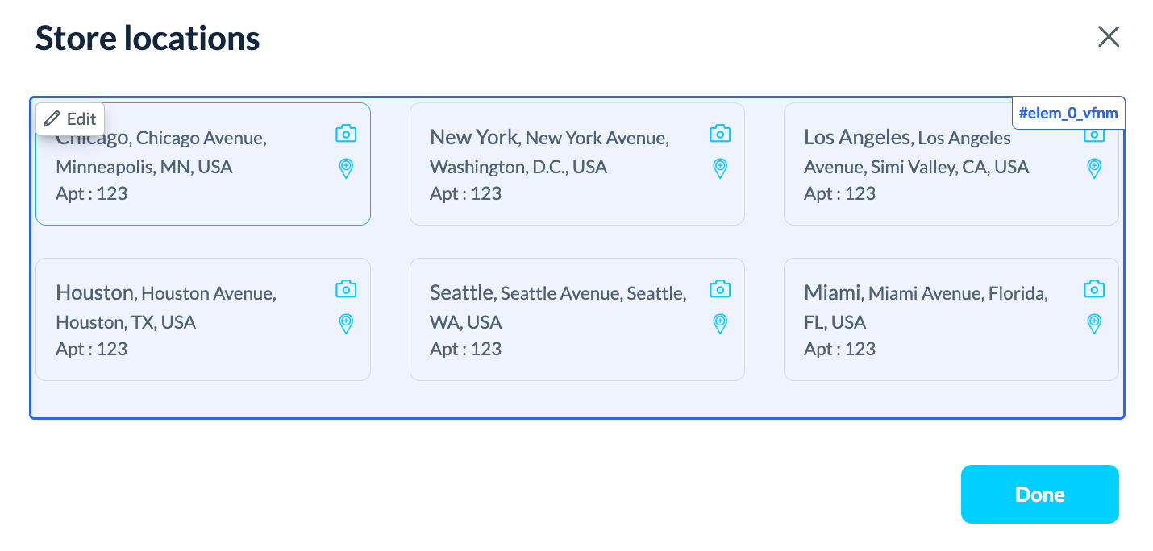This screenshot has height=551, width=1153.
Task: Click the camera icon on Houston card
Action: [x=346, y=289]
